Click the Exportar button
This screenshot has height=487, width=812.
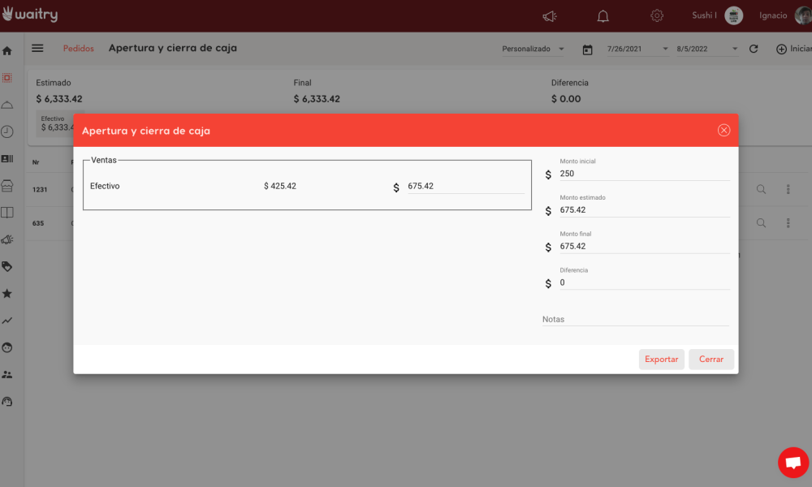661,360
